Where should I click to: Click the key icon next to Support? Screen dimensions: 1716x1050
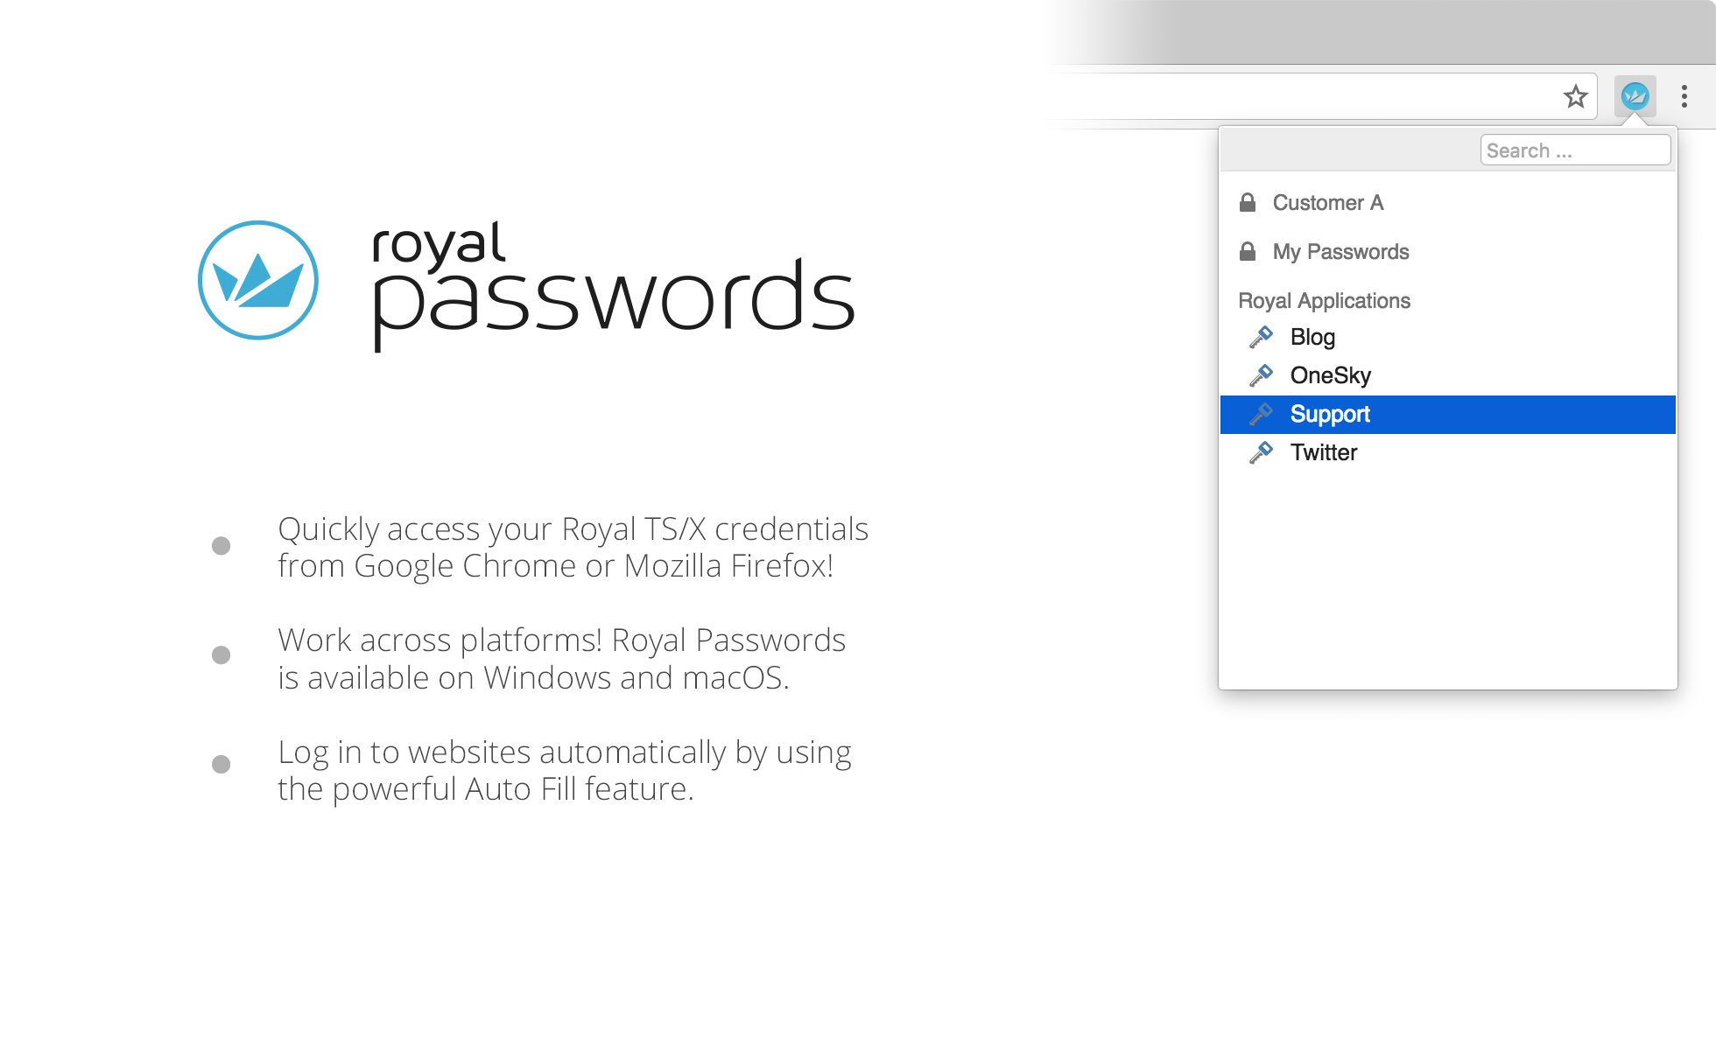click(x=1261, y=414)
